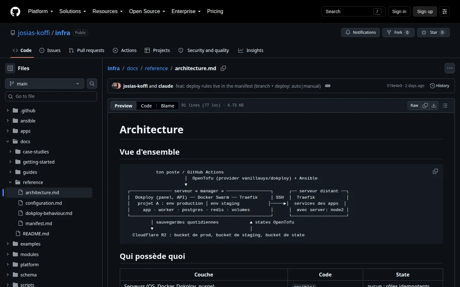Open the Pull requests tab

pyautogui.click(x=87, y=50)
